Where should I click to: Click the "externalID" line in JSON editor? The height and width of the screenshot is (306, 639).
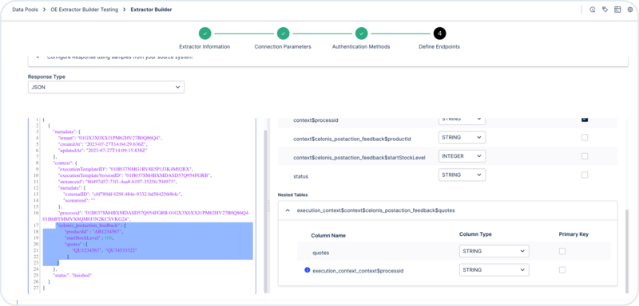122,194
